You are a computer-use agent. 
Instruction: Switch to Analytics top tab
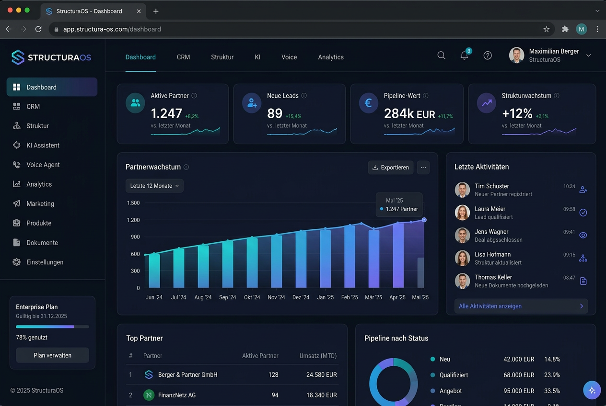point(331,57)
